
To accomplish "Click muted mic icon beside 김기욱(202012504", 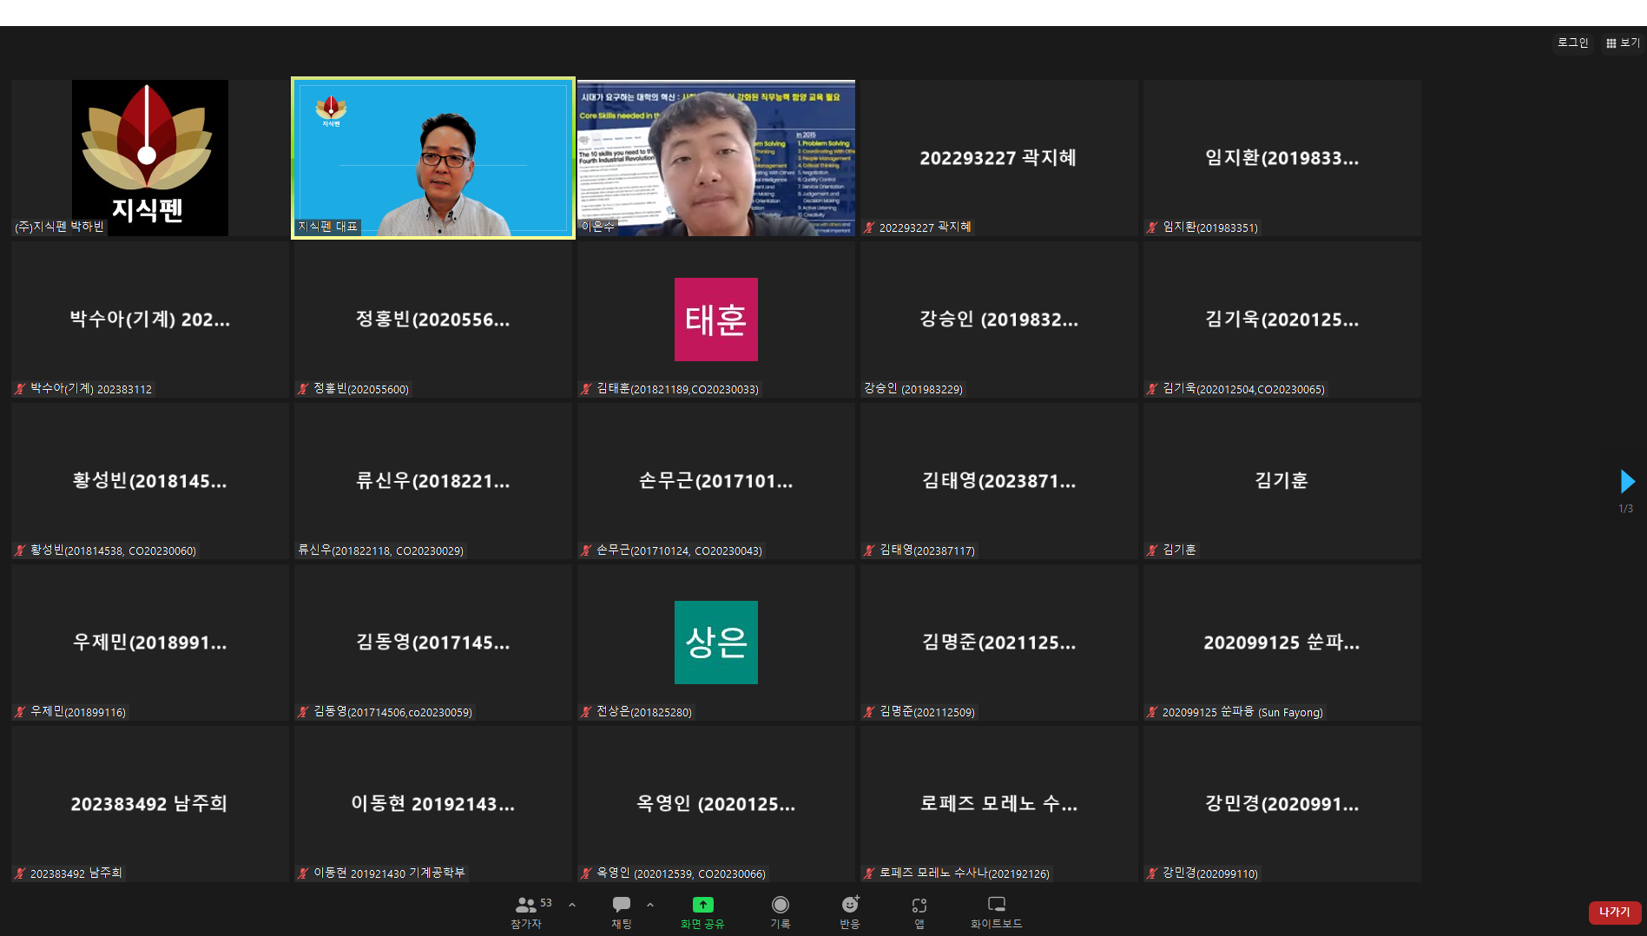I will (x=1152, y=389).
